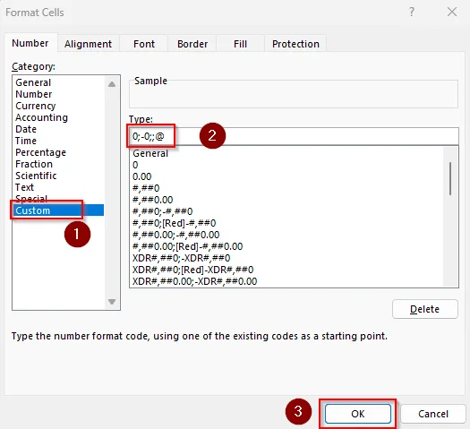Select #,##0;-#,##0 format code
The width and height of the screenshot is (470, 429).
click(287, 211)
